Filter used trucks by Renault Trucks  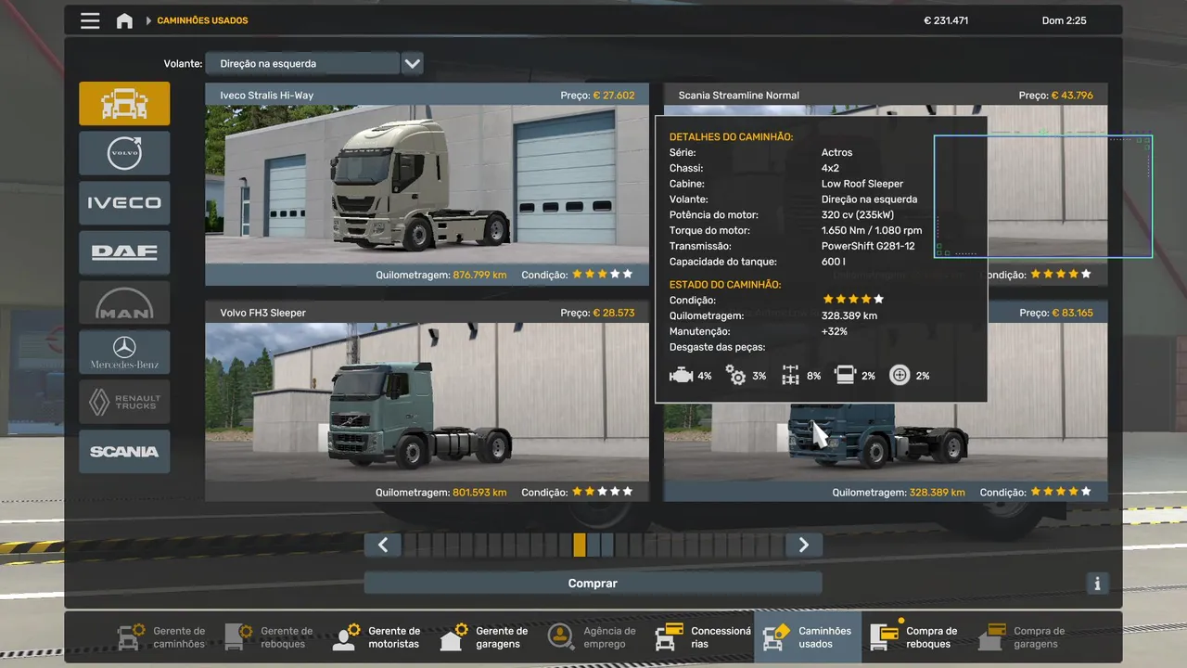point(124,402)
